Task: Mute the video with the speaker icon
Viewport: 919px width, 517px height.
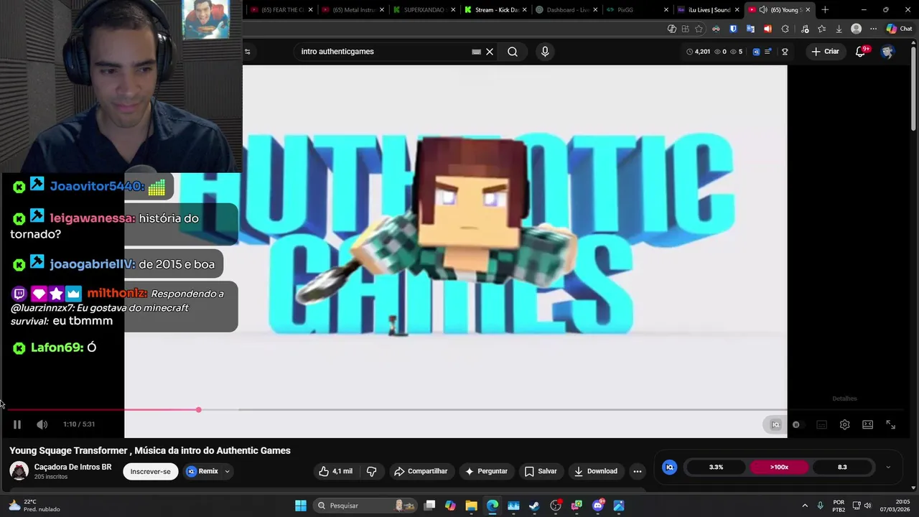Action: [x=42, y=424]
